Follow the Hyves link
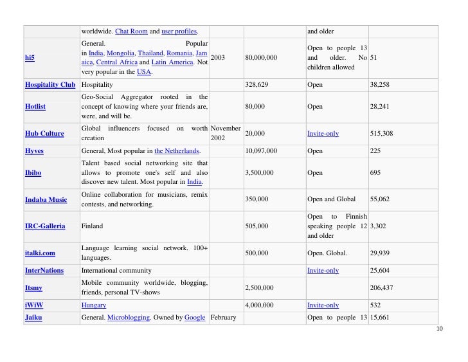Image resolution: width=468 pixels, height=362 pixels. [34, 151]
